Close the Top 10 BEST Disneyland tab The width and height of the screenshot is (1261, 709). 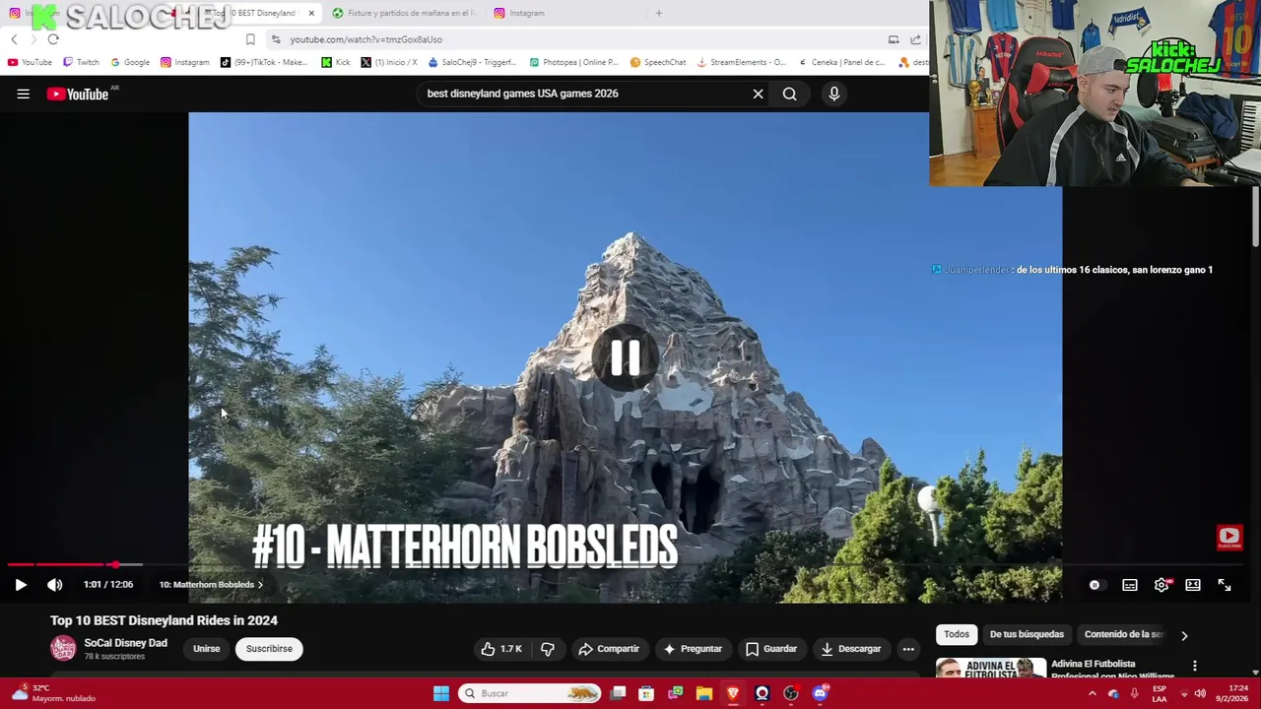tap(311, 13)
